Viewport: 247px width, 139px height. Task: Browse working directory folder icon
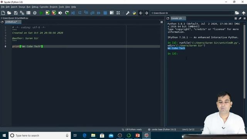[x=237, y=13]
